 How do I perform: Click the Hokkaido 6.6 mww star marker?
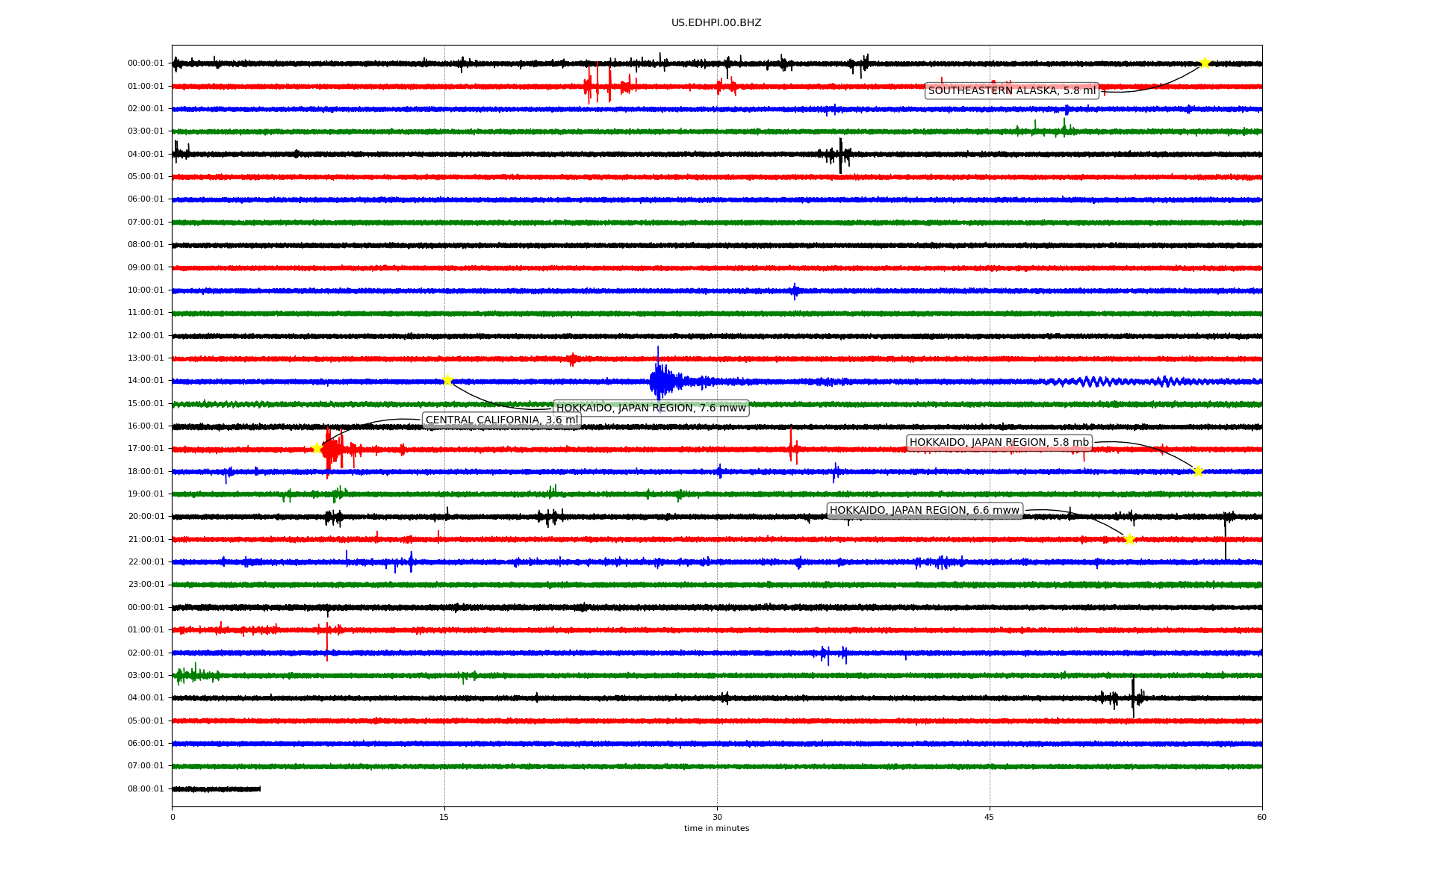click(1129, 539)
